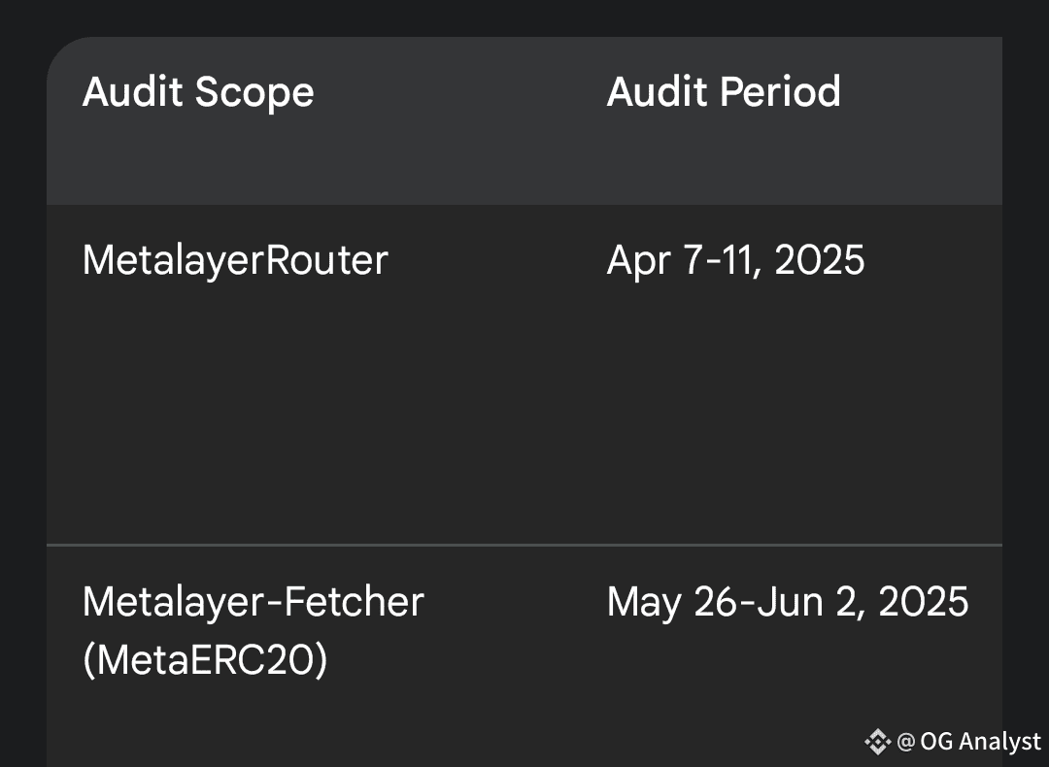This screenshot has height=767, width=1049.
Task: Click the MetalayerRouter cell
Action: (235, 260)
